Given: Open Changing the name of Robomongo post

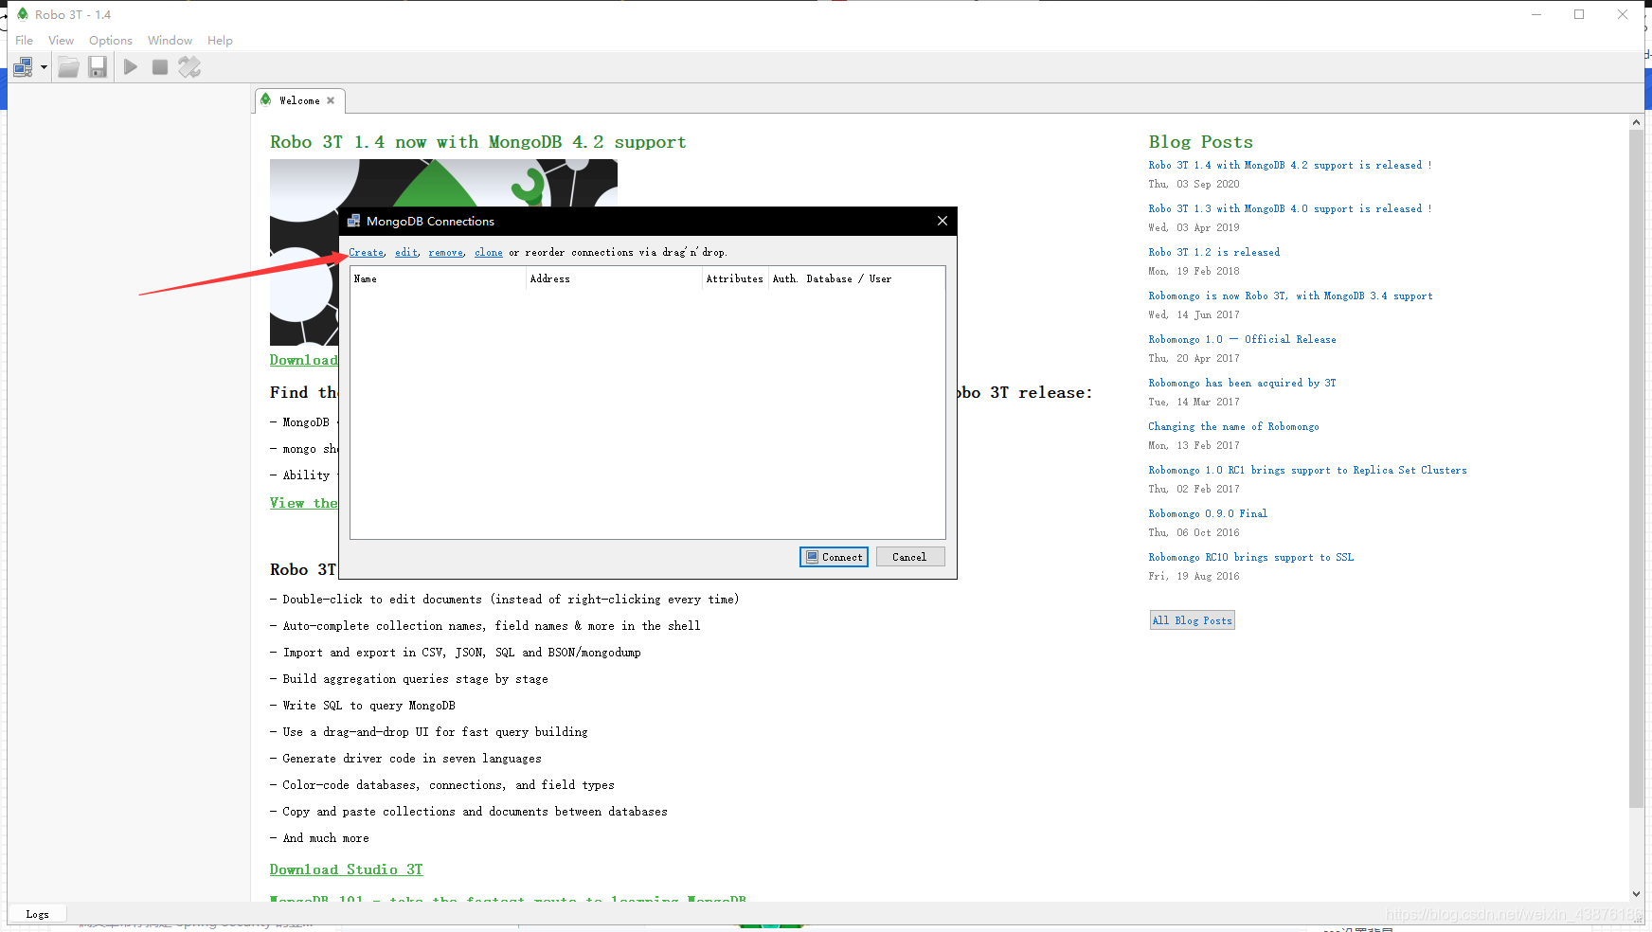Looking at the screenshot, I should pos(1233,427).
